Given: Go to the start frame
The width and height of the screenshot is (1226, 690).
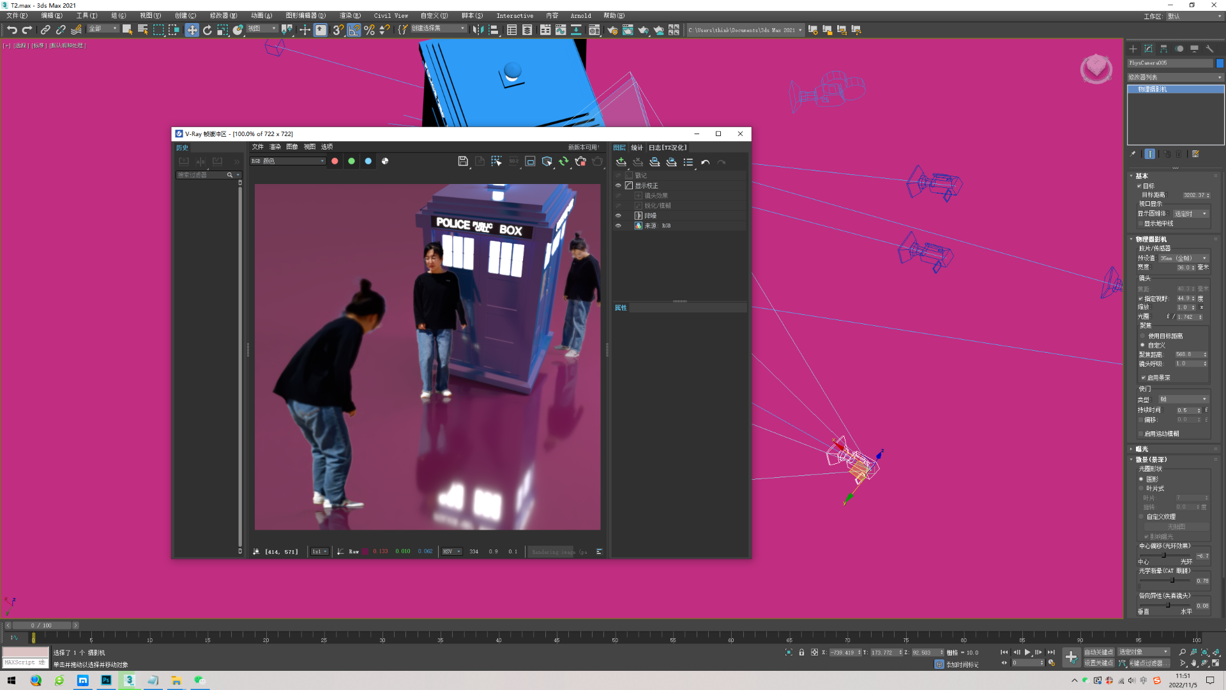Looking at the screenshot, I should click(1004, 652).
